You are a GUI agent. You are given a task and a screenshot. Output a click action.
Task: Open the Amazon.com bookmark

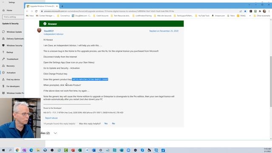(218, 16)
